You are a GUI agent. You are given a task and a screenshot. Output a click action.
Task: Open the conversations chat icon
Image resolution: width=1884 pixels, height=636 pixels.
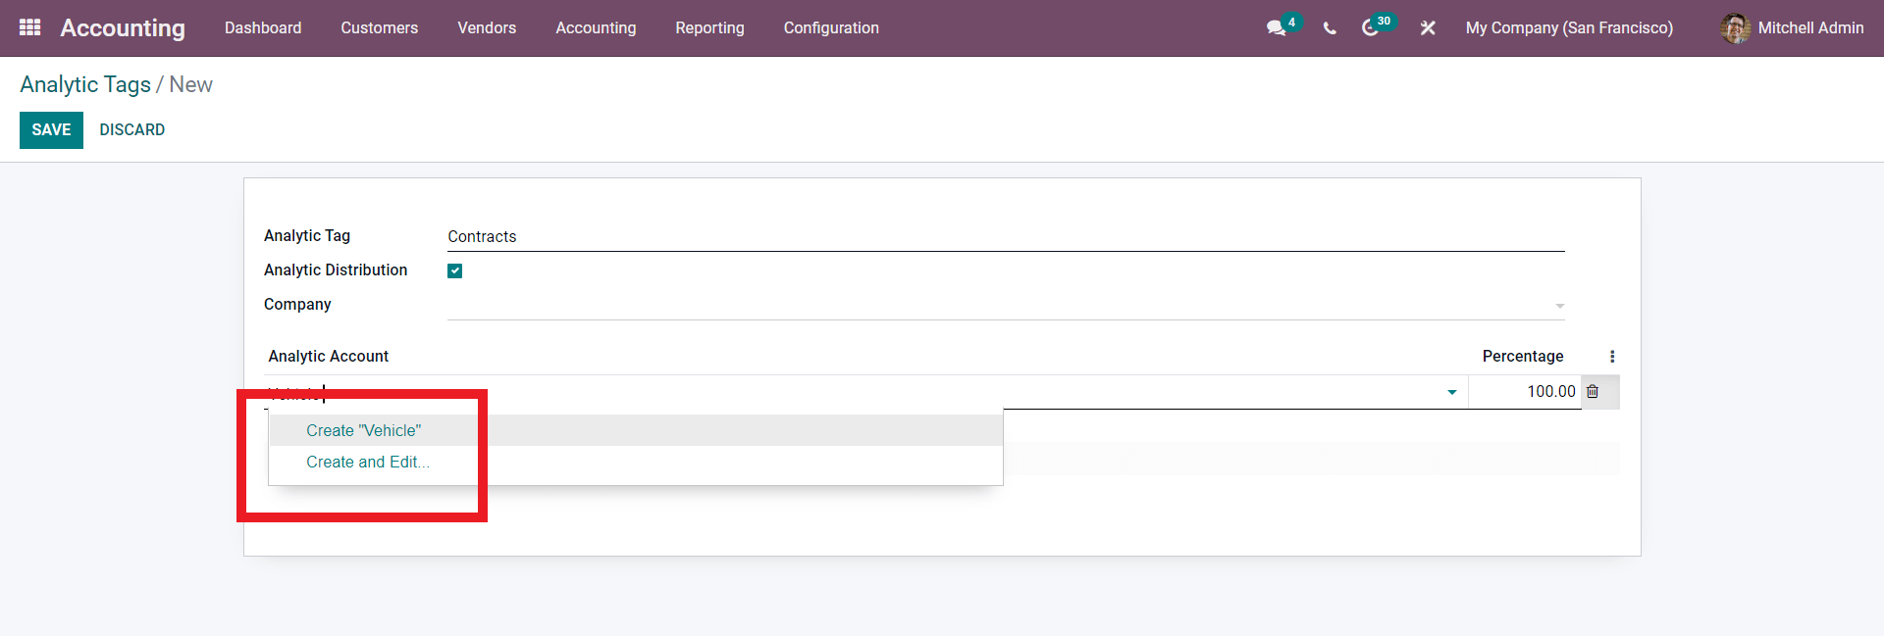click(1276, 28)
